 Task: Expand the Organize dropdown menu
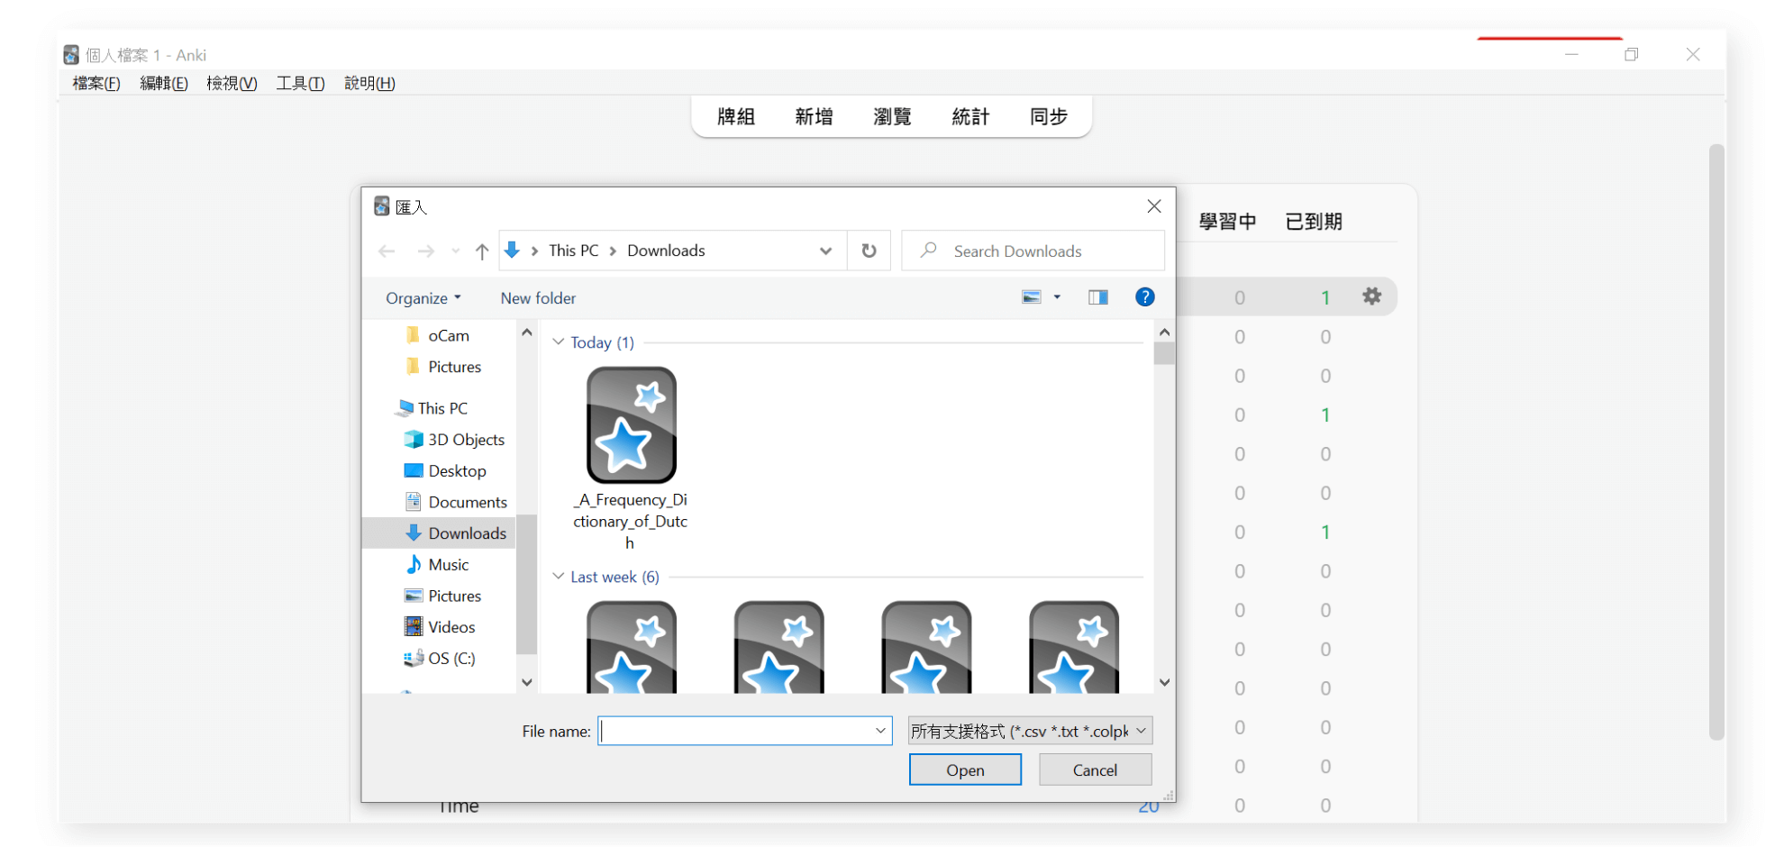[423, 298]
